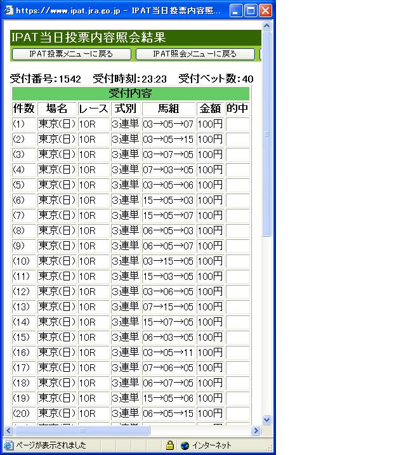Click the 15→05→06 combination cell

(x=169, y=399)
